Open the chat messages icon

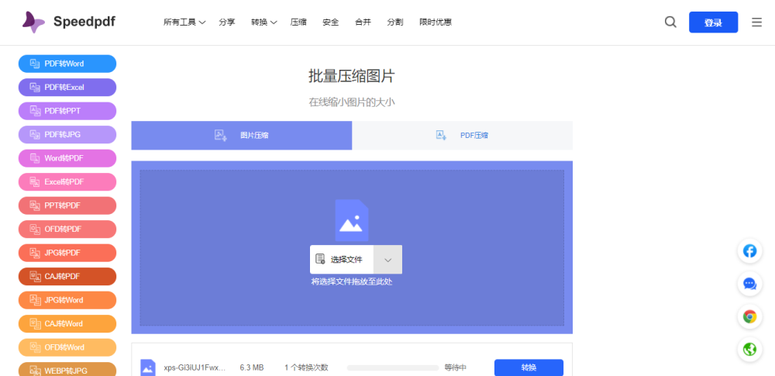click(x=749, y=284)
